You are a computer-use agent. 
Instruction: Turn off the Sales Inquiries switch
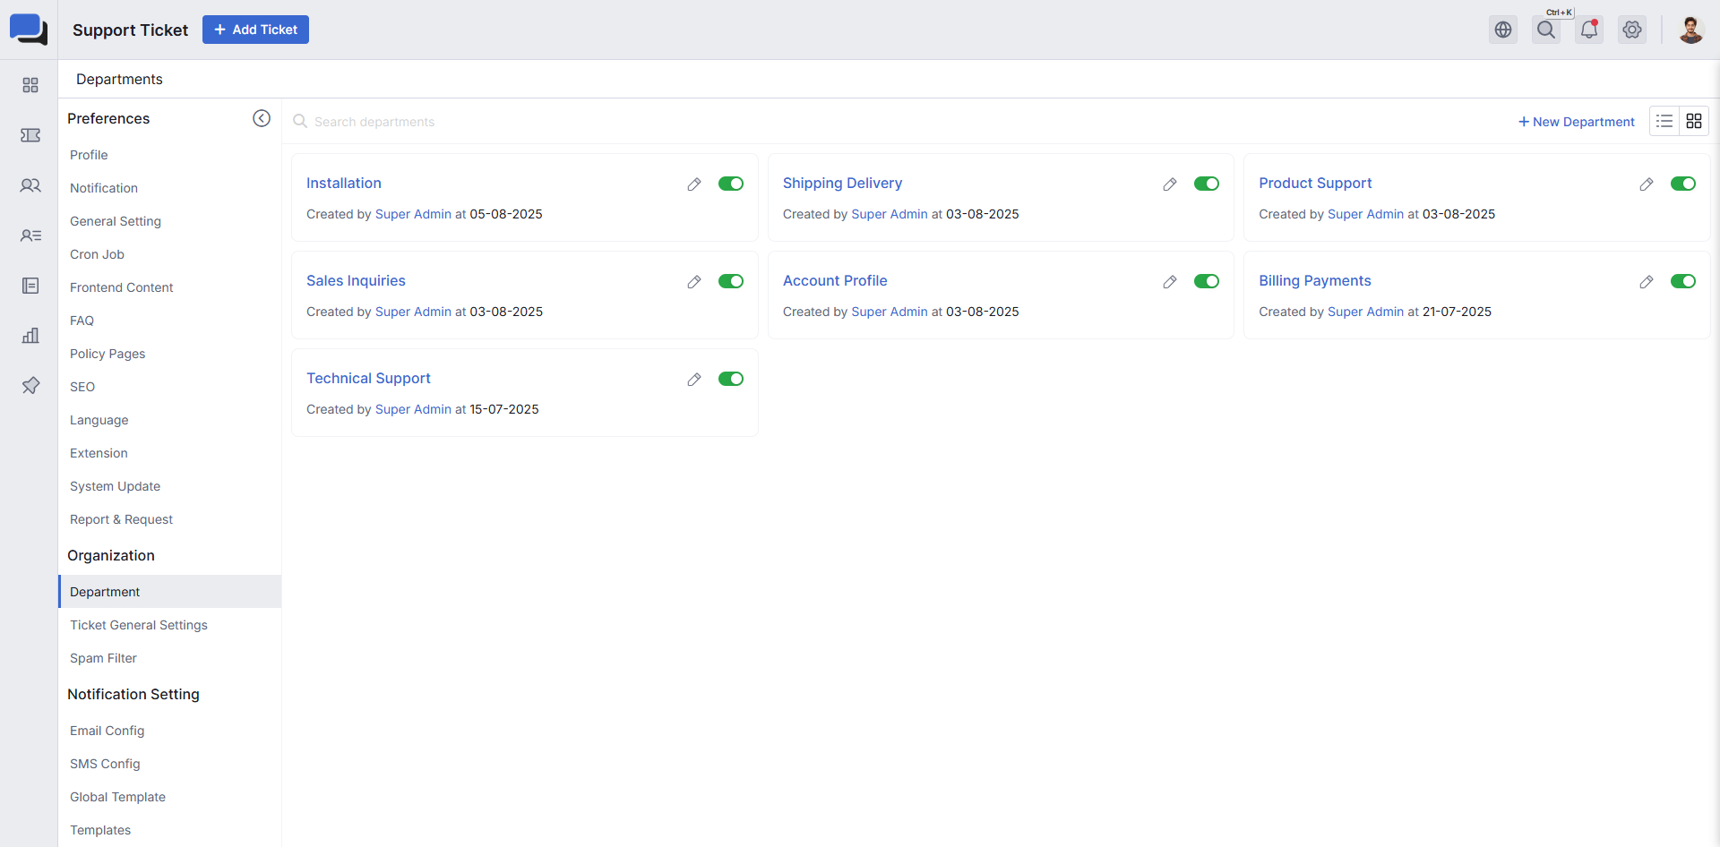731,281
